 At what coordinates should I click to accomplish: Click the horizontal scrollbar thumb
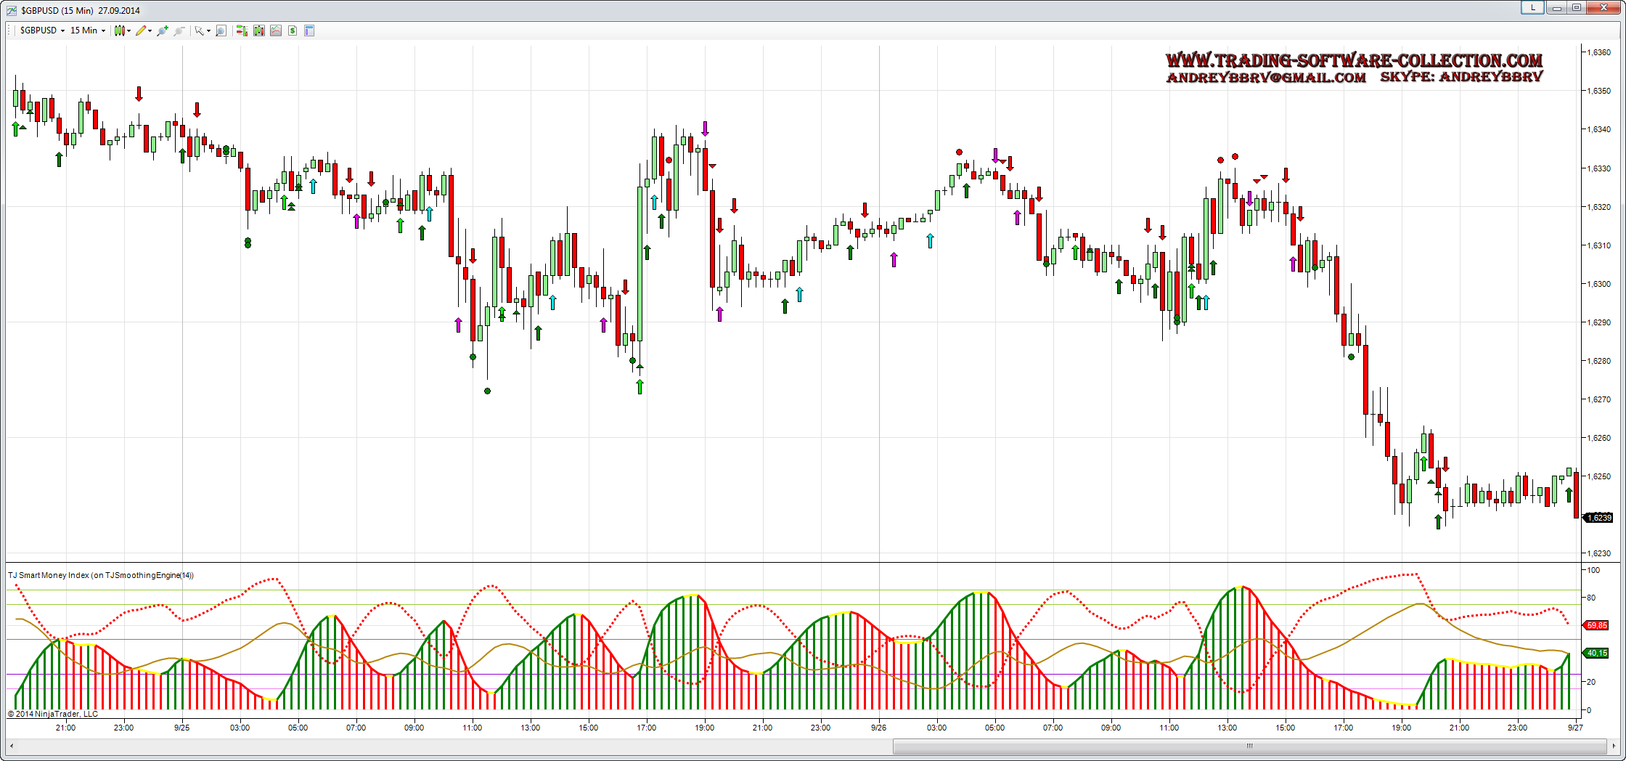point(1249,746)
